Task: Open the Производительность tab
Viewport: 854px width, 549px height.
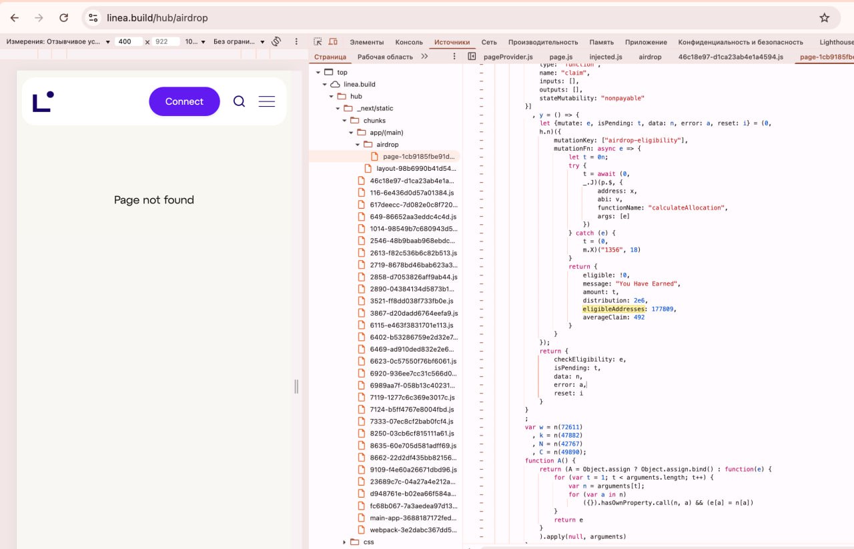Action: [543, 42]
